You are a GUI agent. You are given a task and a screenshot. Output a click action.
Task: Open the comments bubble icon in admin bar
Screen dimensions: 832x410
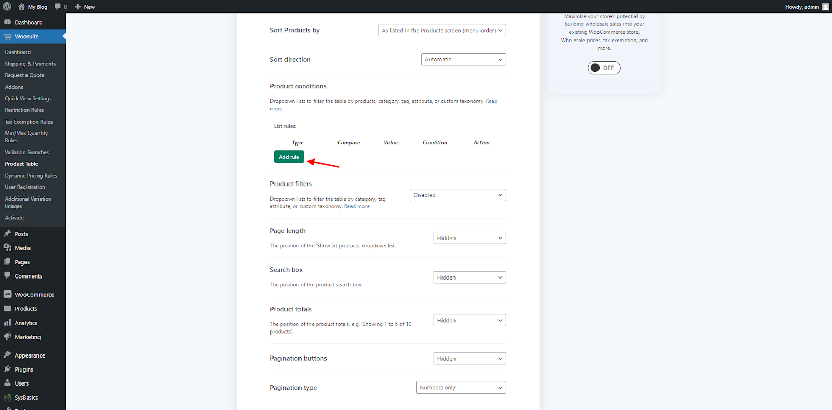(58, 7)
